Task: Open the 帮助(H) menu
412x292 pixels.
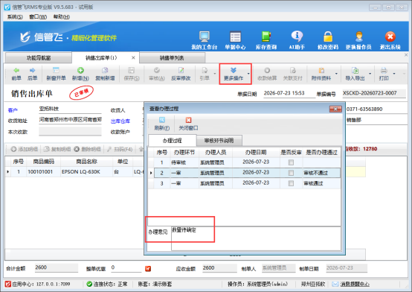Action: click(62, 17)
